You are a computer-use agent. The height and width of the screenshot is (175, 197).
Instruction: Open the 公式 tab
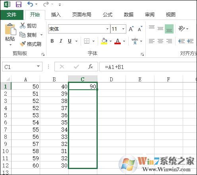tap(108, 14)
